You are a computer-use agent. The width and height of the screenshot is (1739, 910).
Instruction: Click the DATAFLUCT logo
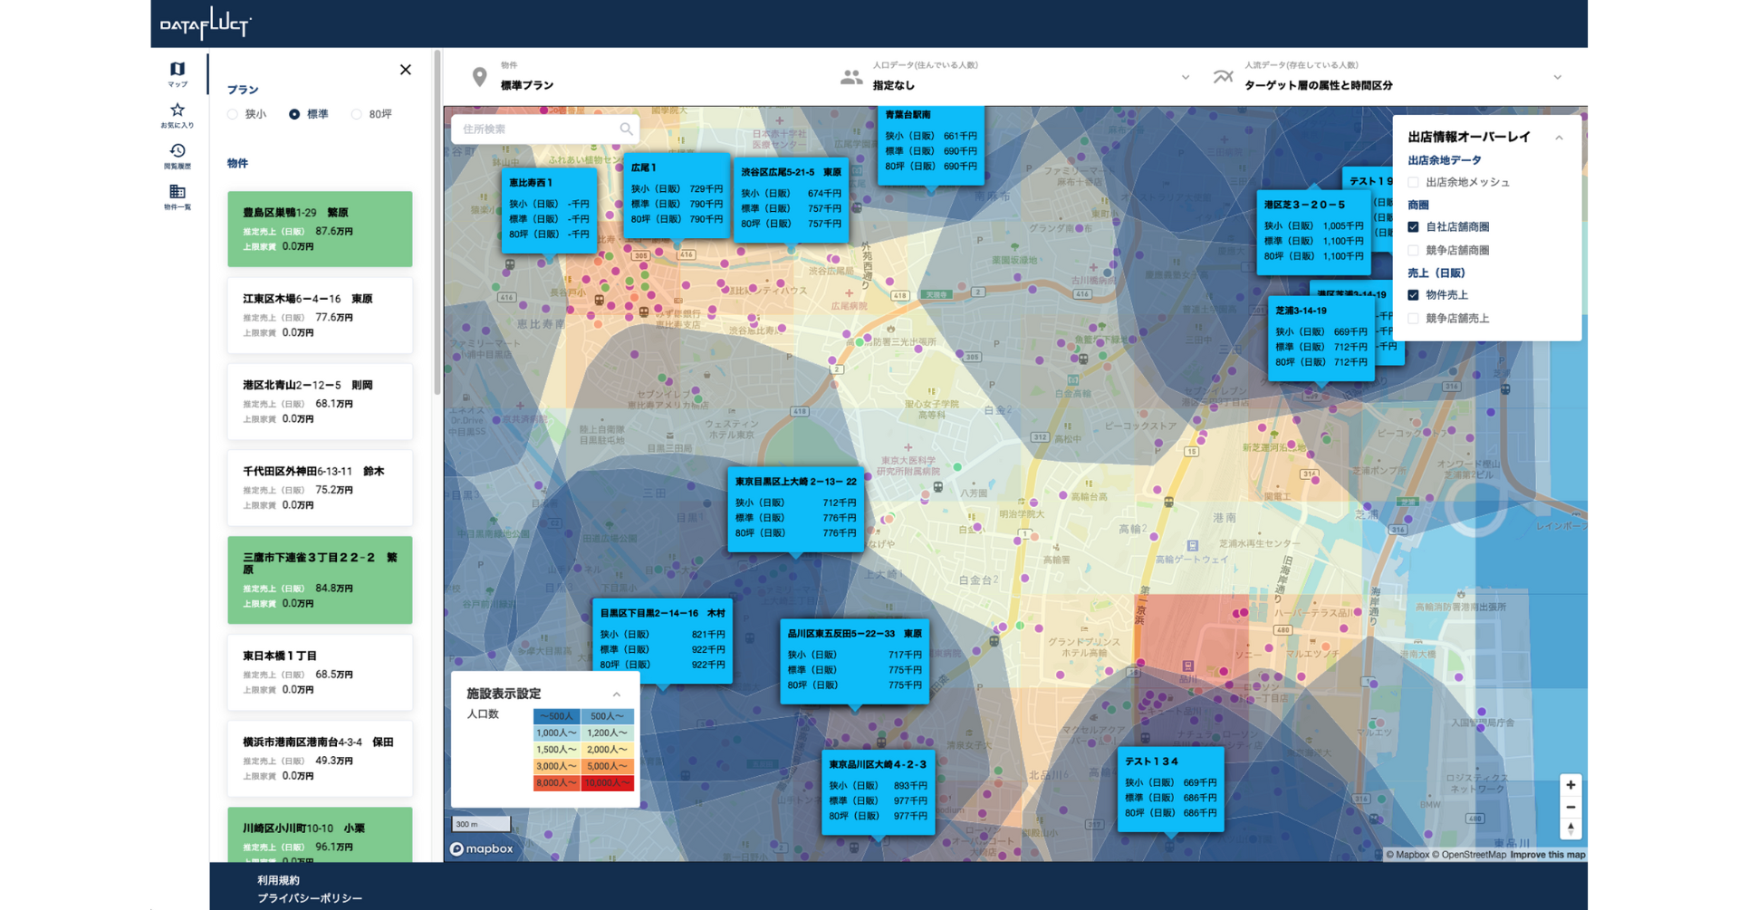click(x=206, y=23)
